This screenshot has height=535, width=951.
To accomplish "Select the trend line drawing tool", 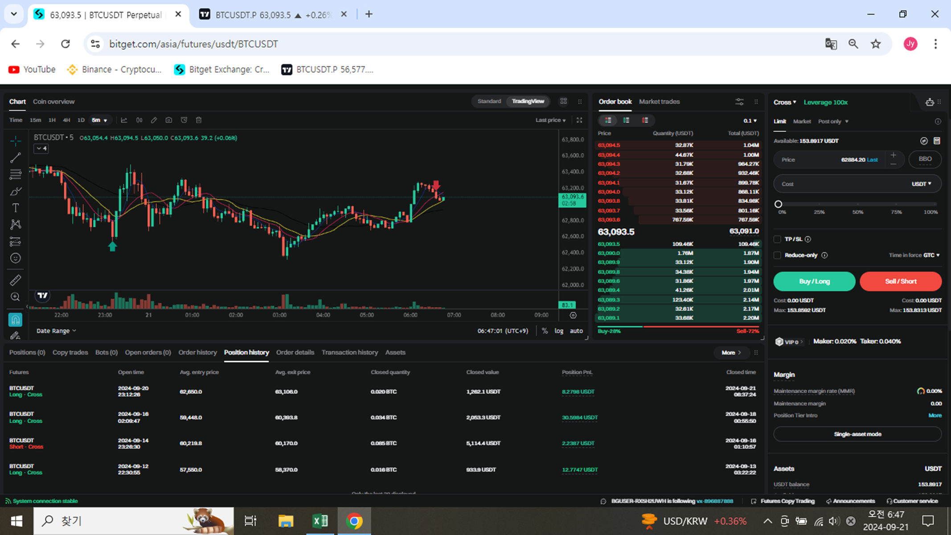I will (x=16, y=158).
